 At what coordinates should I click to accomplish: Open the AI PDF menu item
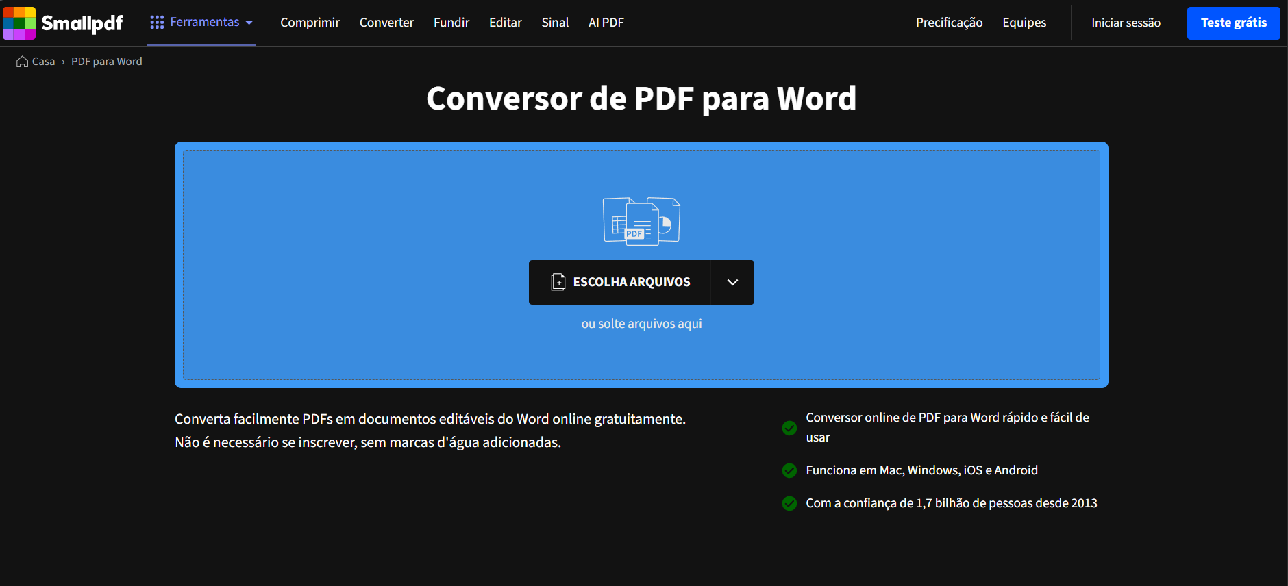pyautogui.click(x=606, y=23)
